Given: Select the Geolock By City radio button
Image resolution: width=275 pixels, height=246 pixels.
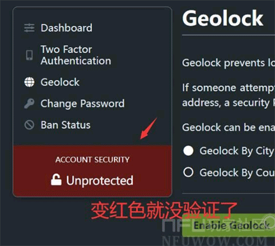Looking at the screenshot, I should click(x=188, y=151).
